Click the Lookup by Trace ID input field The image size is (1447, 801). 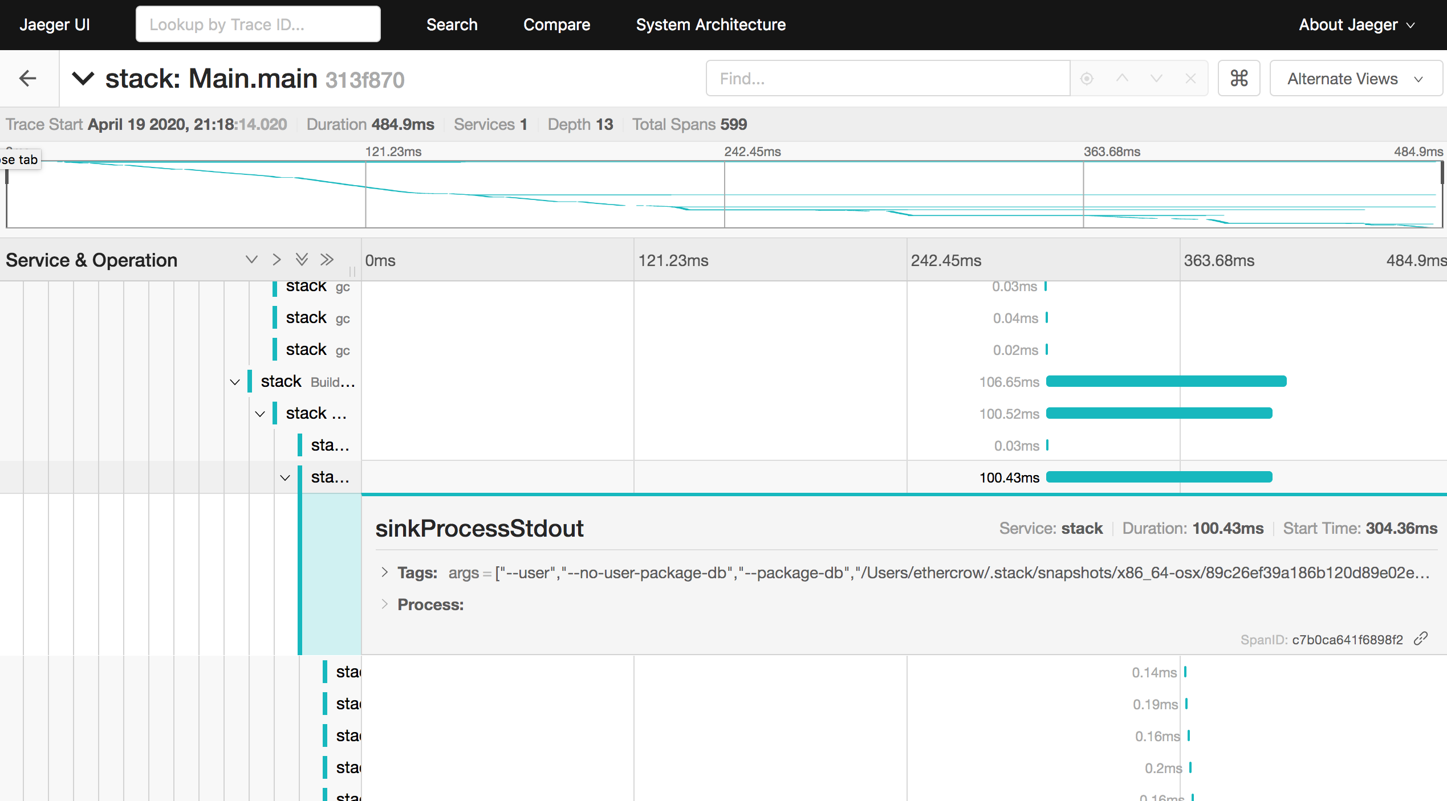point(257,24)
